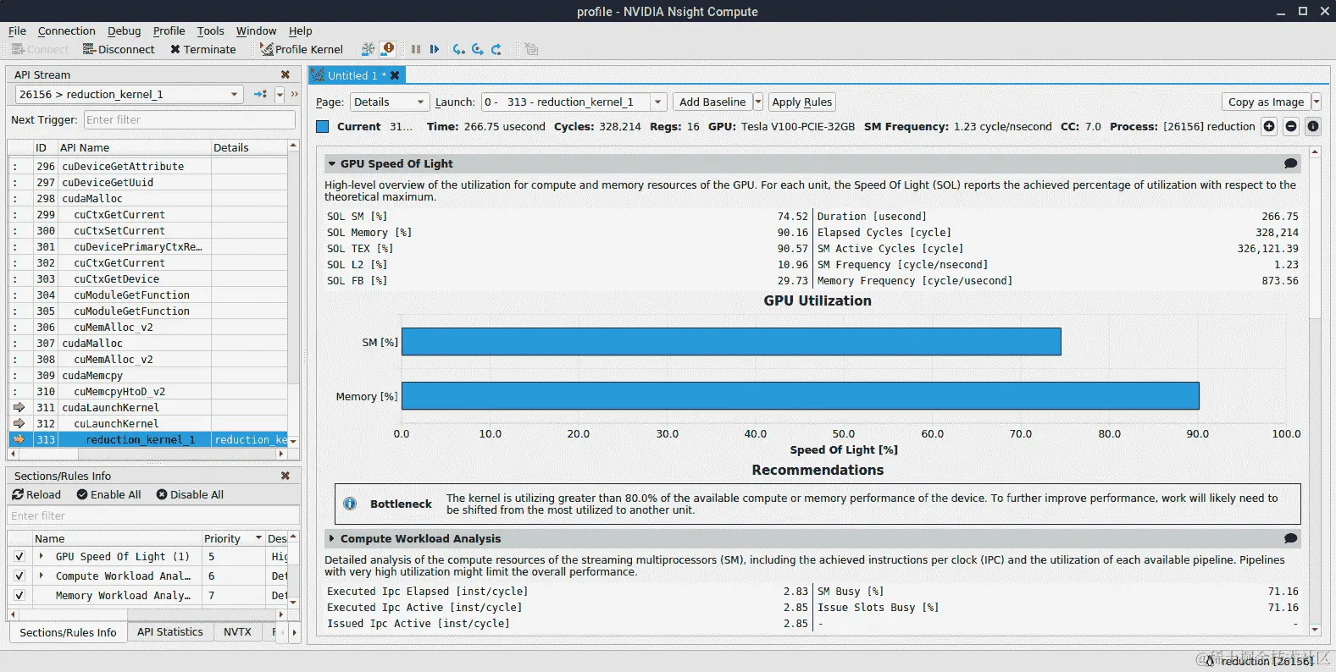Close the Sections/Rules Info panel
Image resolution: width=1336 pixels, height=672 pixels.
click(285, 476)
